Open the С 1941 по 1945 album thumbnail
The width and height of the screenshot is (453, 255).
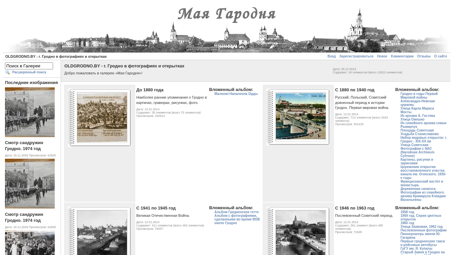tap(102, 232)
